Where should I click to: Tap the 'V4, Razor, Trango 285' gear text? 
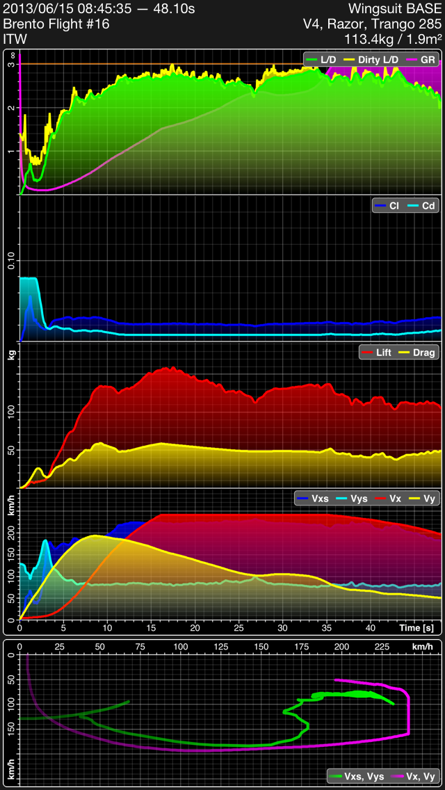(x=373, y=24)
